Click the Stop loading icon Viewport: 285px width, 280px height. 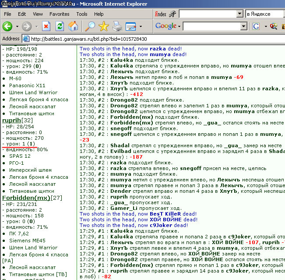46,26
